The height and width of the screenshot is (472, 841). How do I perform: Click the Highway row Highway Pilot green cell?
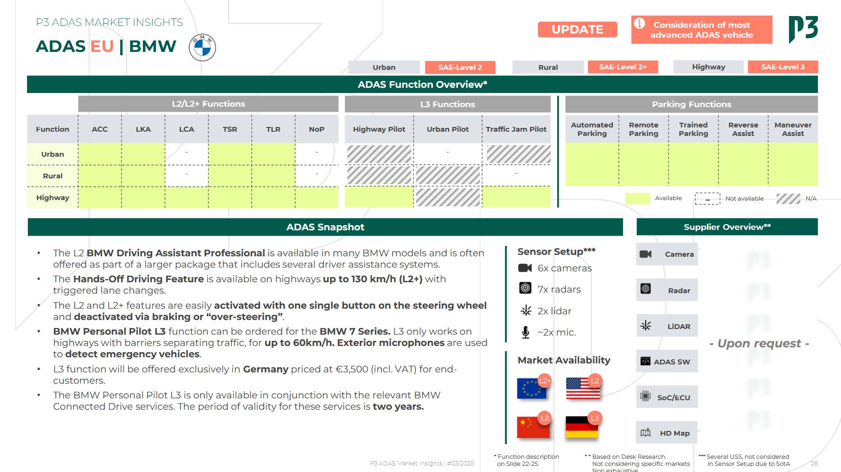pos(379,197)
